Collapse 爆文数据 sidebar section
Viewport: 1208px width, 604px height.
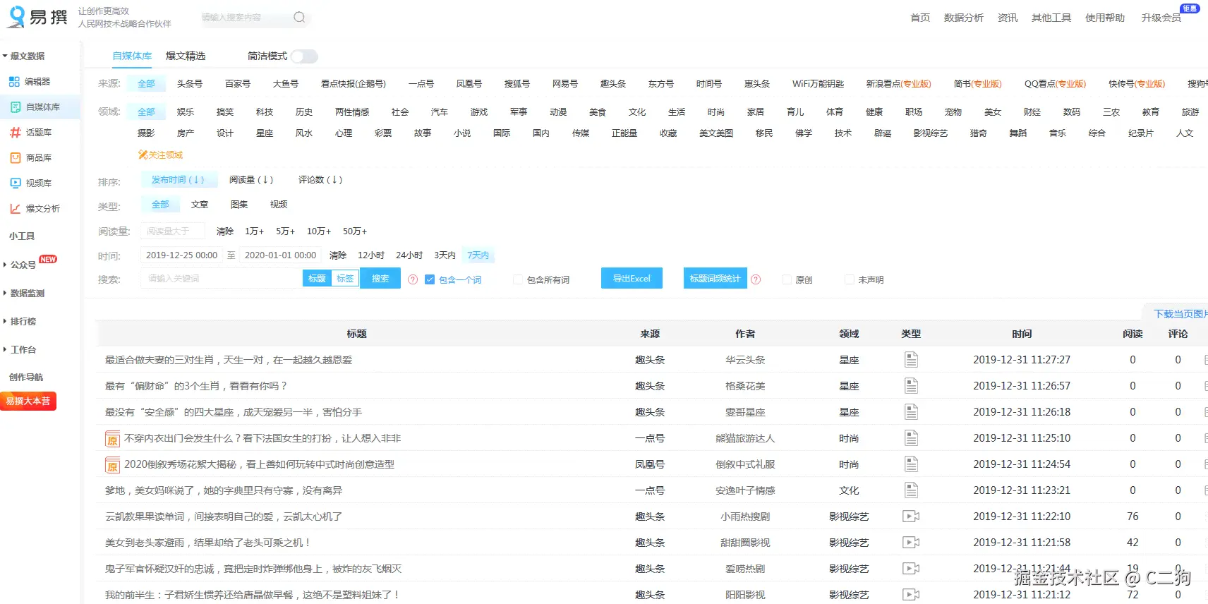(x=23, y=56)
